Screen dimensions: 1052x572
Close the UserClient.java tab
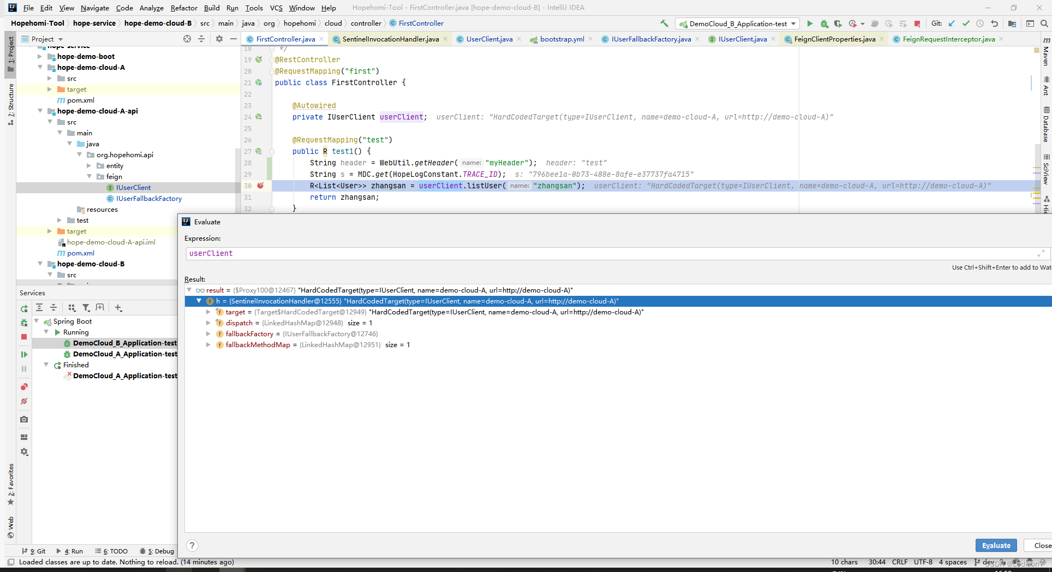[519, 39]
